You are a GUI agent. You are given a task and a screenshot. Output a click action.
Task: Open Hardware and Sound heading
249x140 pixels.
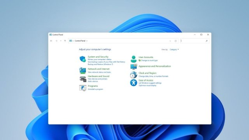pyautogui.click(x=98, y=76)
